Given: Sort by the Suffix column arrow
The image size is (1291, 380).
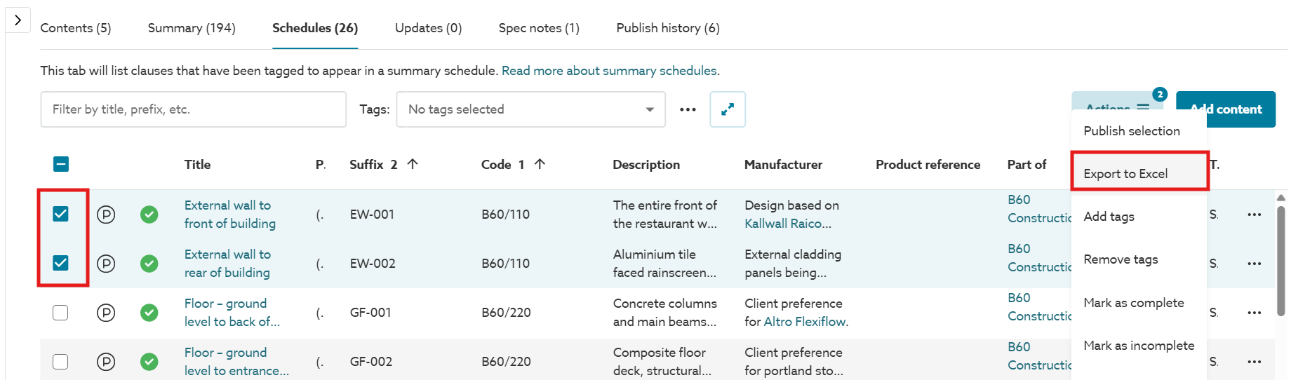Looking at the screenshot, I should [x=413, y=164].
